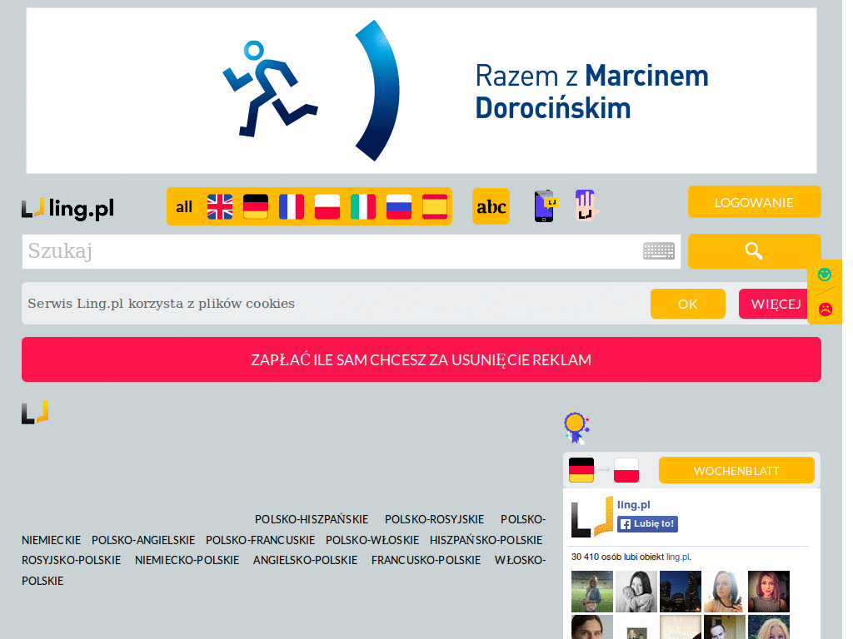Viewport: 853px width, 639px height.
Task: Click the ling.pl logo in the header
Action: pos(68,209)
